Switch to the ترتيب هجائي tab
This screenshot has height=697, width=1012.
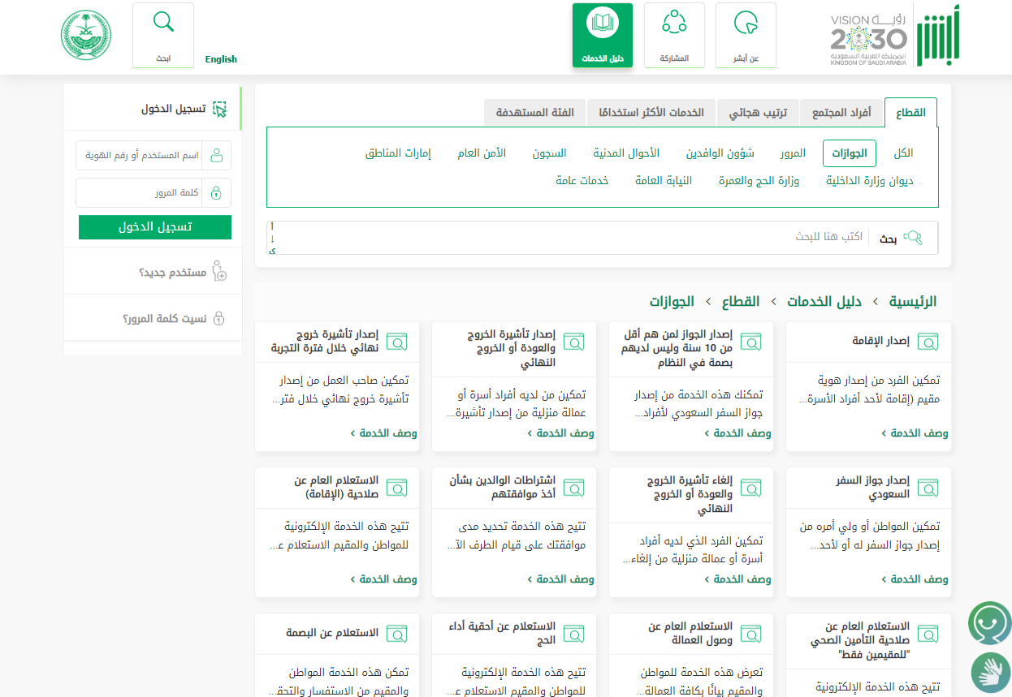[758, 113]
